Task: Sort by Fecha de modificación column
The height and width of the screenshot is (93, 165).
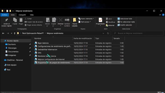Action: [83, 38]
